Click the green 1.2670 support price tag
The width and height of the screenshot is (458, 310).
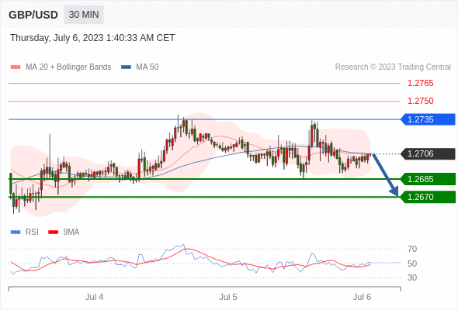tap(428, 197)
